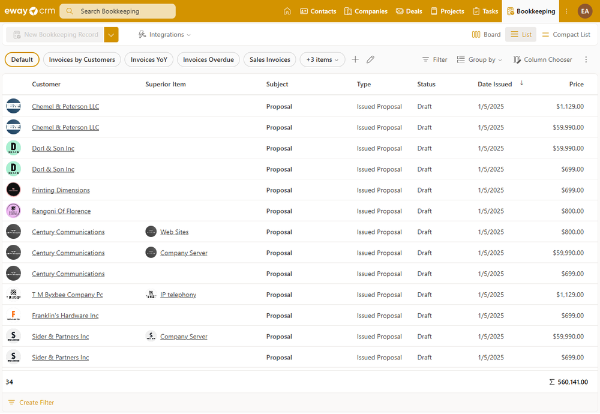Select the Invoices Overdue view

point(208,59)
